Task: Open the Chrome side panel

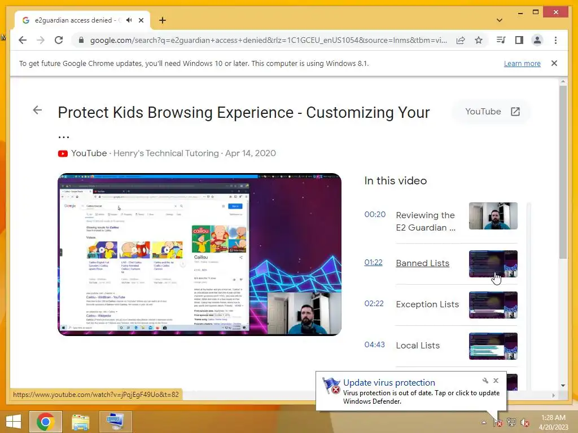Action: (519, 40)
